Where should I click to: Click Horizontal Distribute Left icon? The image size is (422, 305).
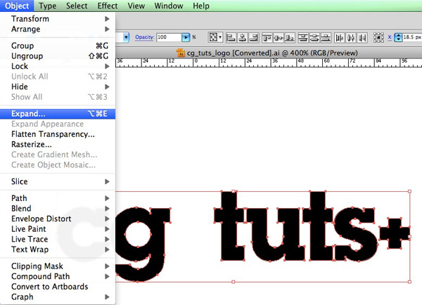point(340,38)
